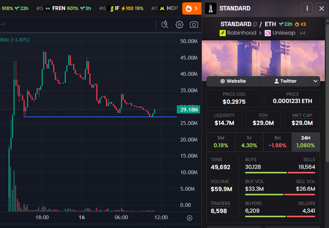Click the 06:00 time axis label

tap(121, 217)
